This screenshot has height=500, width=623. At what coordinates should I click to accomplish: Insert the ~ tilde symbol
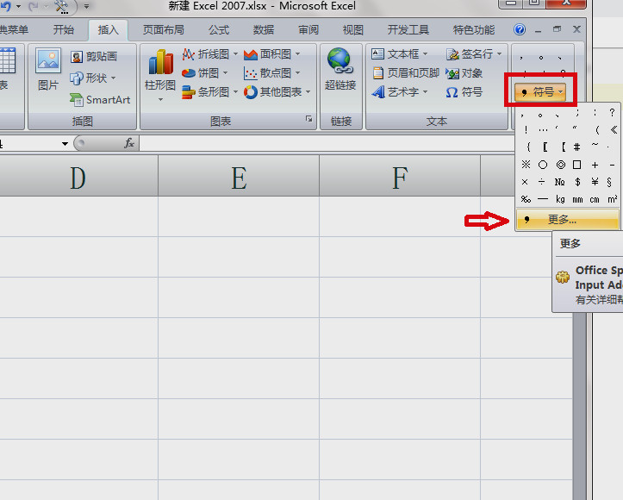[595, 145]
